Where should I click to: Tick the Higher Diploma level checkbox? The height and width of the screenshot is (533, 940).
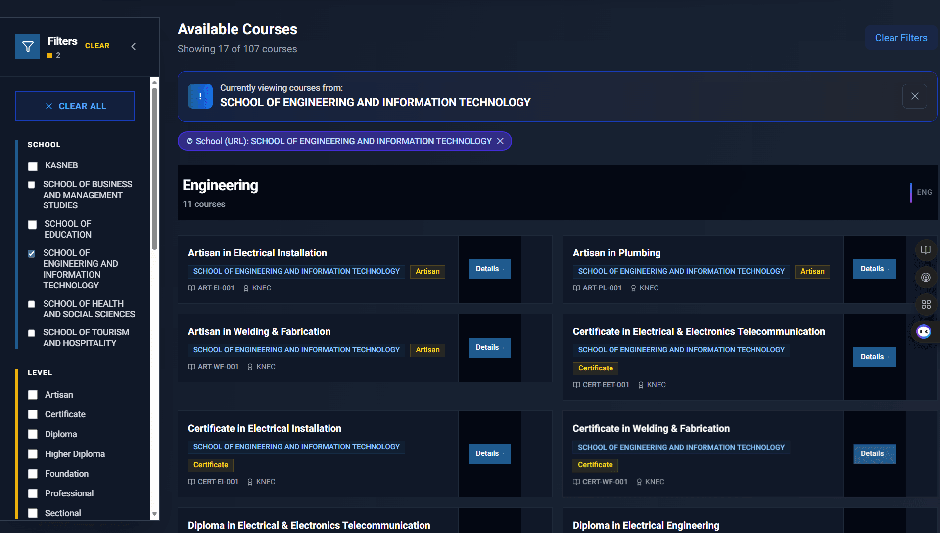(33, 454)
